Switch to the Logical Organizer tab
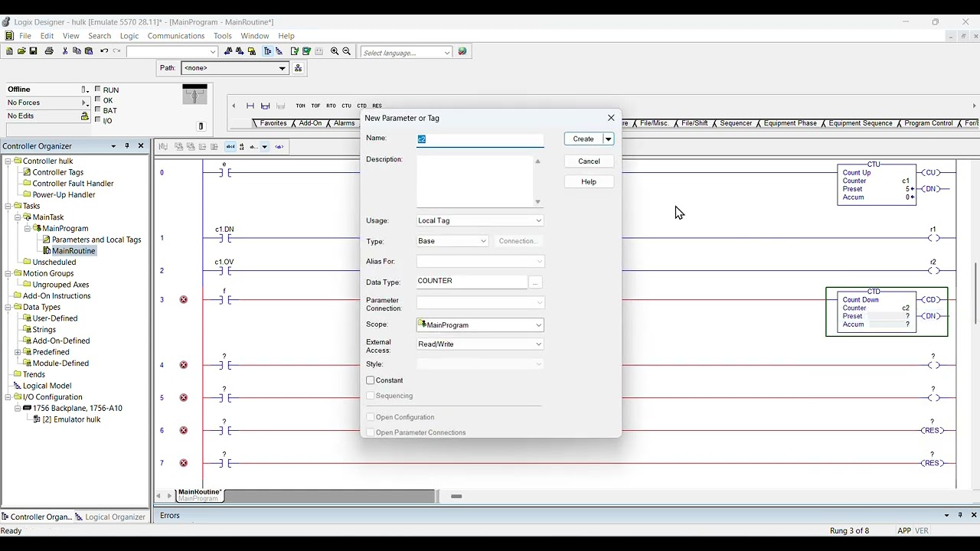Viewport: 980px width, 551px height. pos(110,517)
